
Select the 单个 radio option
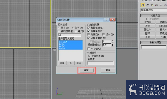tap(59, 28)
